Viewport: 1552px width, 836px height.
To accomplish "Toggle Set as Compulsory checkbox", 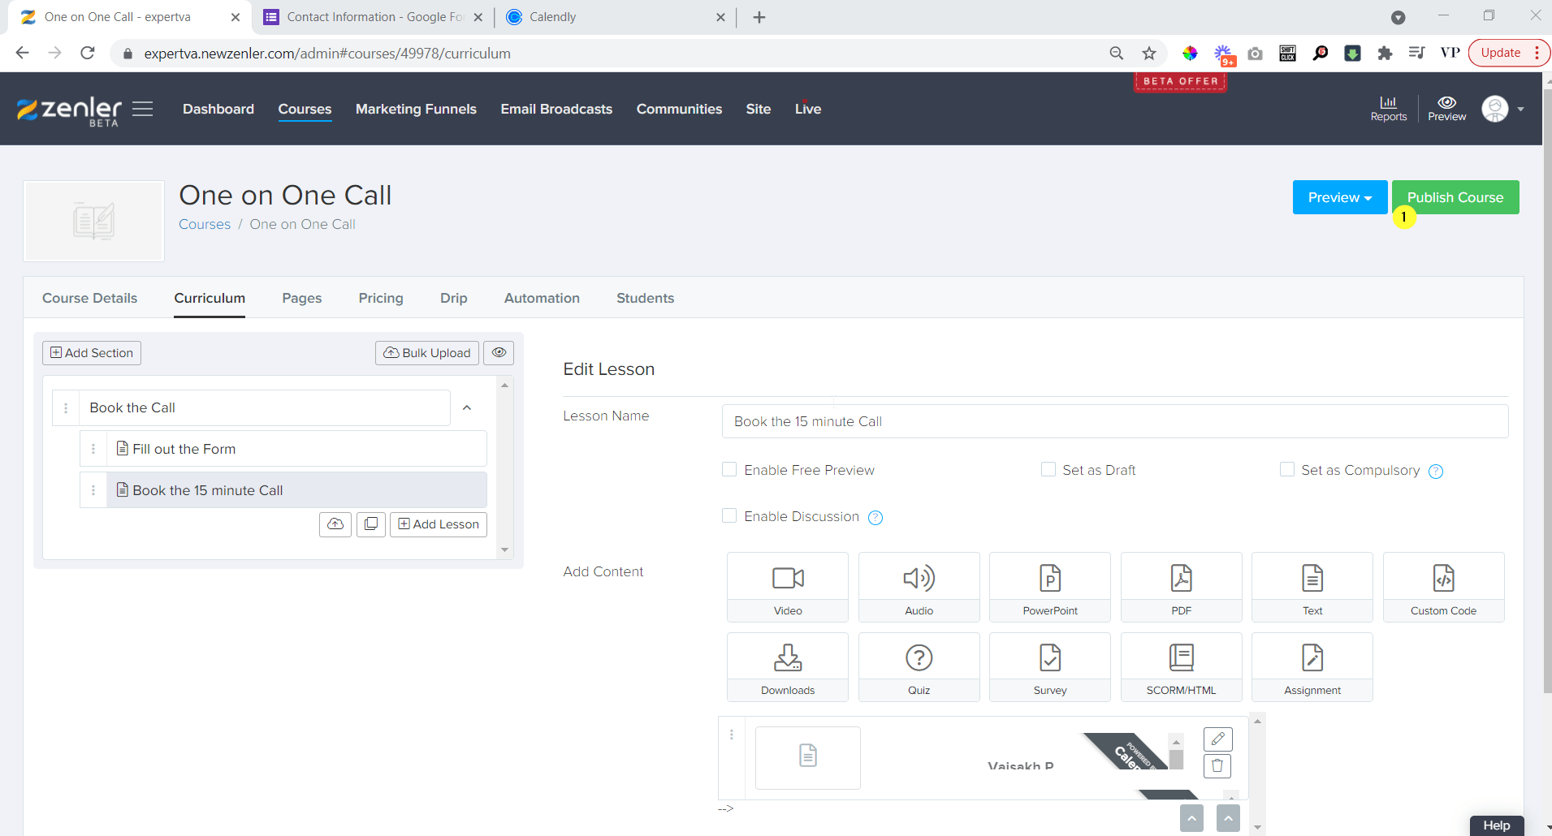I will (x=1286, y=470).
